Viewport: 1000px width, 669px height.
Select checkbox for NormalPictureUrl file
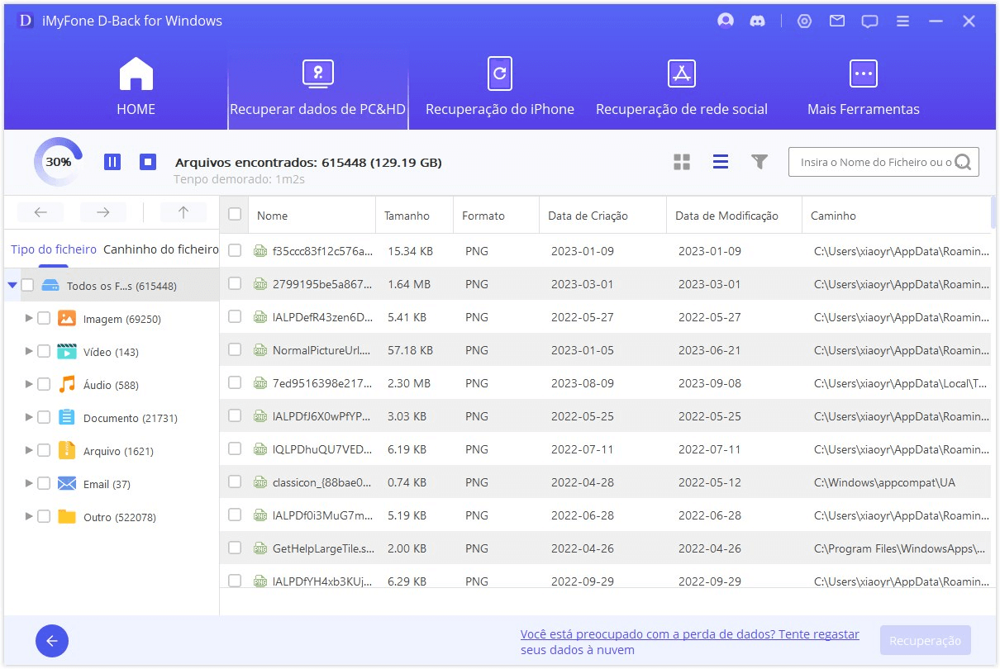235,349
